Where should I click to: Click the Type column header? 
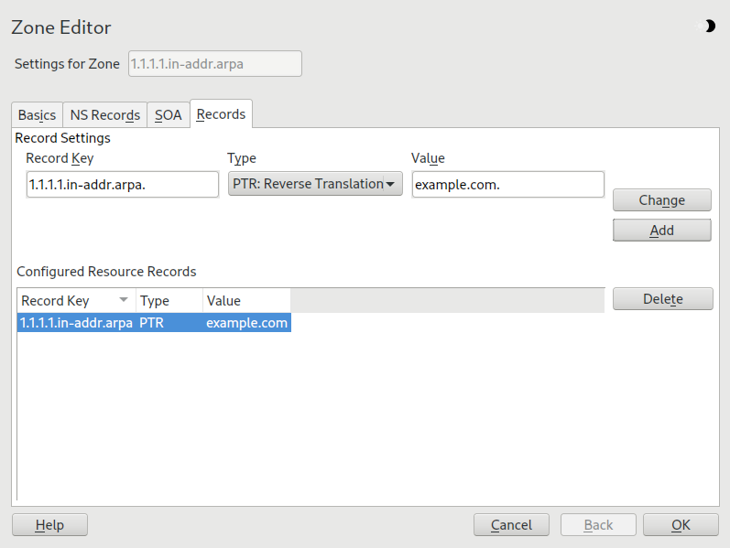coord(169,300)
